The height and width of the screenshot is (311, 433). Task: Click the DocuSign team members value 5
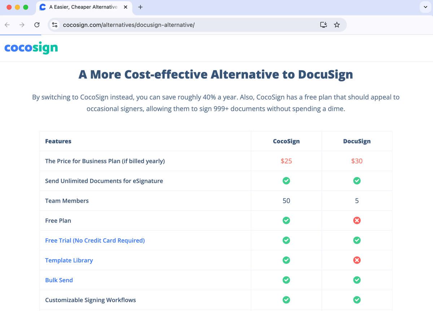coord(357,200)
